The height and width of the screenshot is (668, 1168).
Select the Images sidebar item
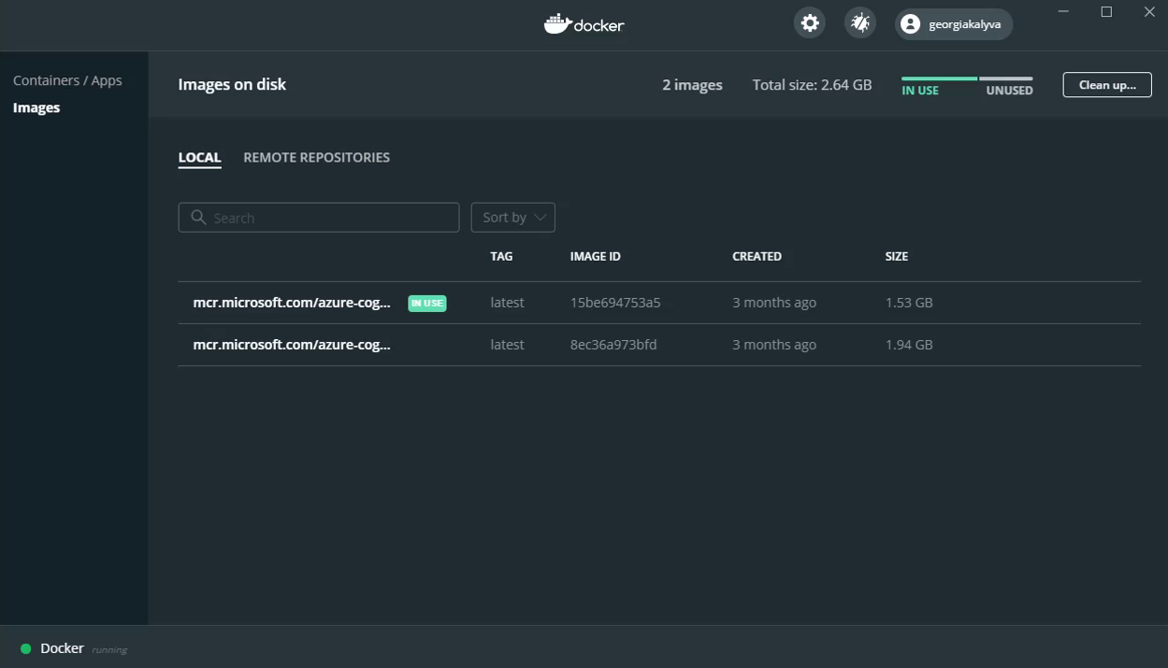coord(36,107)
